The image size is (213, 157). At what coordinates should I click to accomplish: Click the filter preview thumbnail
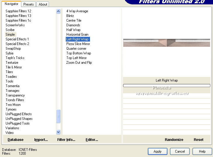click(167, 43)
